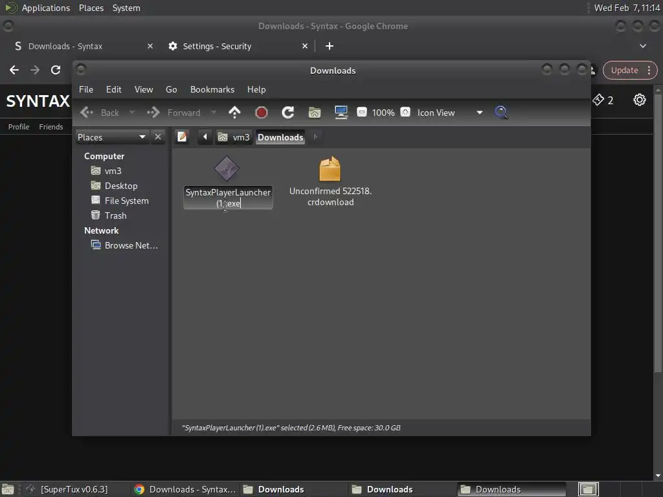Viewport: 663px width, 497px height.
Task: Open the Edit menu
Action: click(114, 89)
